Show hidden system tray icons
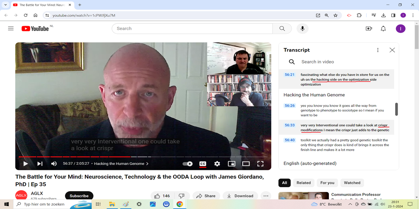This screenshot has height=209, width=419. point(350,204)
